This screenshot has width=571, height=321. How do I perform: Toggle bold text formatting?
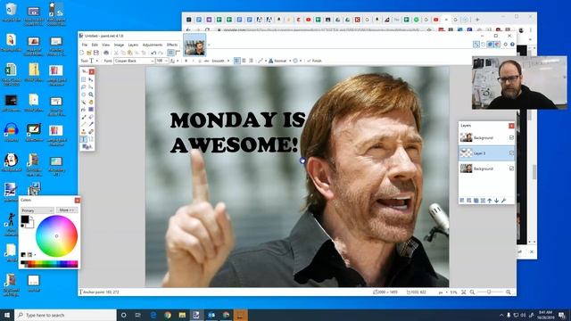(186, 61)
